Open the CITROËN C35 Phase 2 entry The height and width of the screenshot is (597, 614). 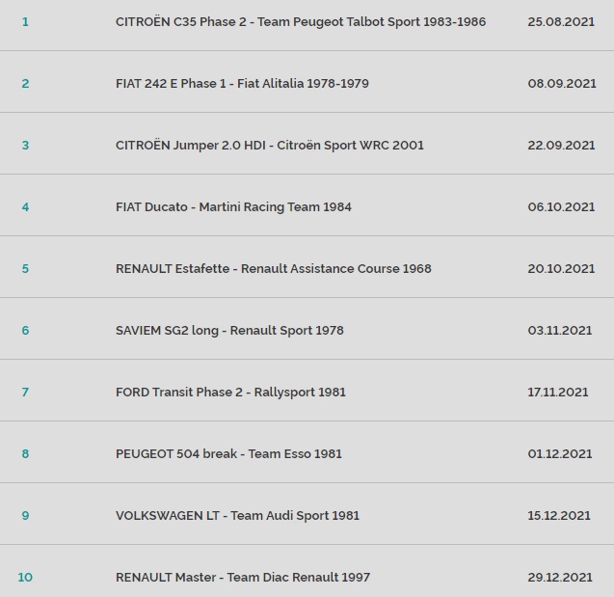coord(300,22)
